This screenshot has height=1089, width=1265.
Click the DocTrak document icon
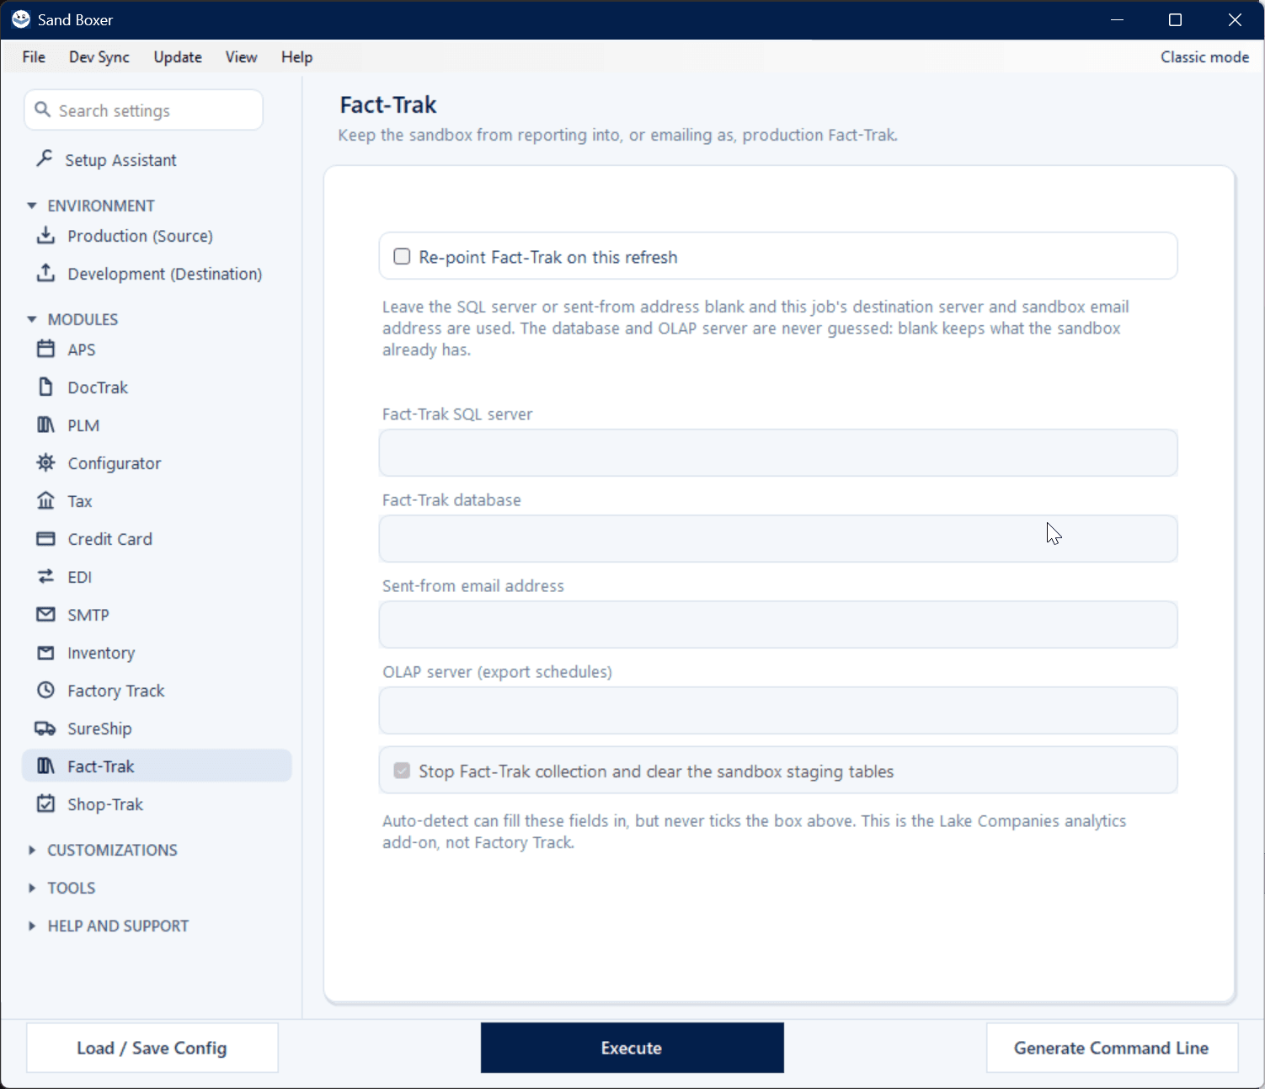point(46,387)
